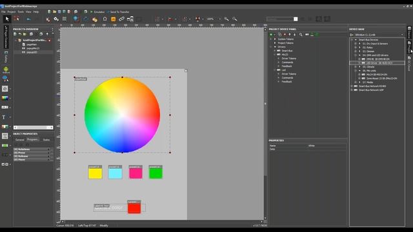Click the yellow color square on canvas
This screenshot has width=413, height=232.
[x=96, y=173]
